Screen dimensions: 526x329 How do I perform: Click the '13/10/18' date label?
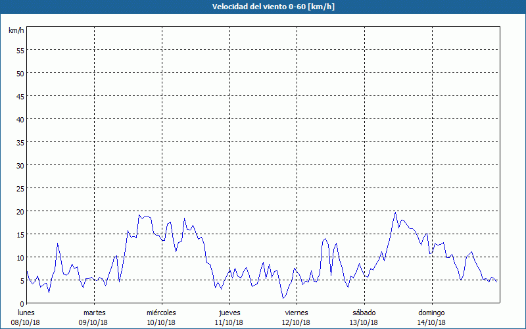click(364, 322)
